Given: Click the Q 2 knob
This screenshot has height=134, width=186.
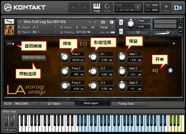Looking at the screenshot, I should coord(94,72).
